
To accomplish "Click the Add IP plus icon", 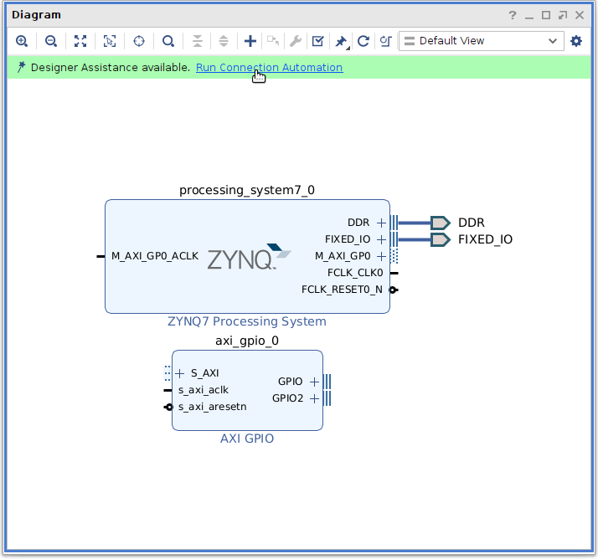I will tap(250, 41).
